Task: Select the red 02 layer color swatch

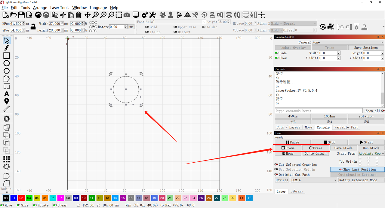Action: pos(21,198)
